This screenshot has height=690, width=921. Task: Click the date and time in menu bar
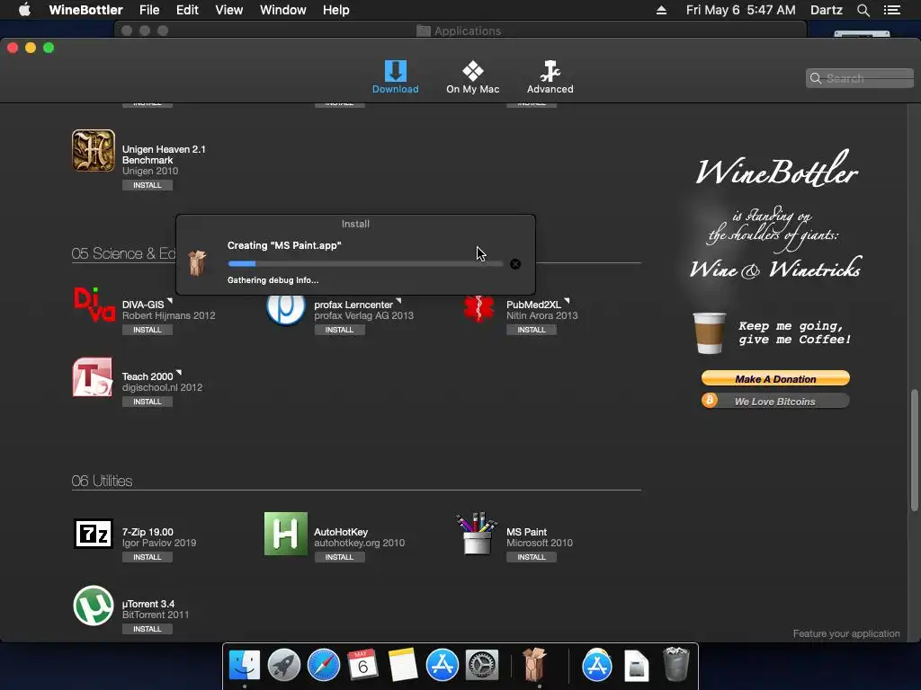pyautogui.click(x=741, y=10)
